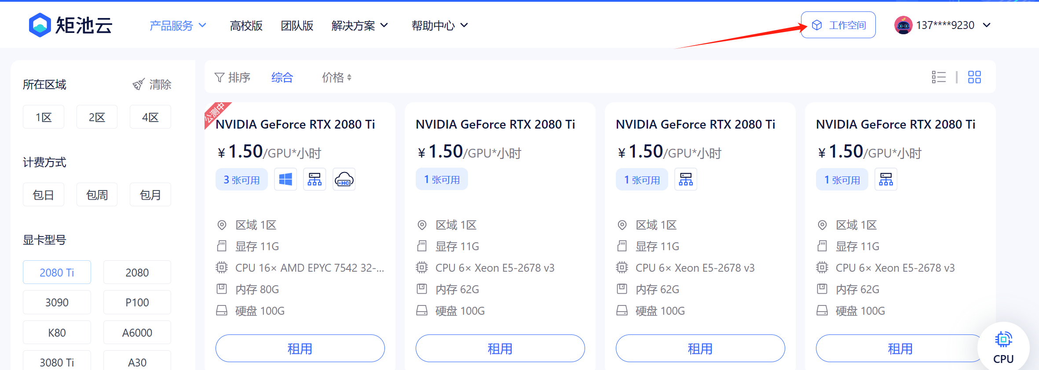This screenshot has height=370, width=1039.
Task: Click the network icon on fourth card
Action: 886,179
